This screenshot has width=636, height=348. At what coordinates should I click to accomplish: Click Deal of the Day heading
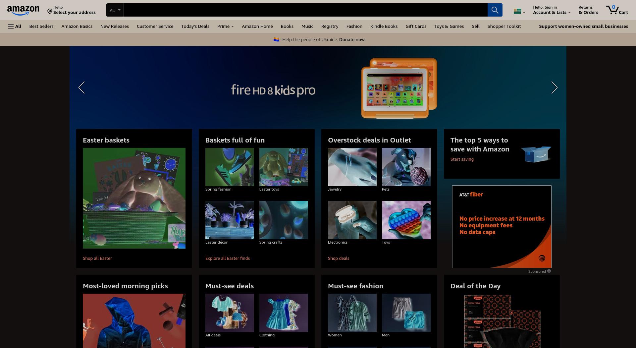475,286
